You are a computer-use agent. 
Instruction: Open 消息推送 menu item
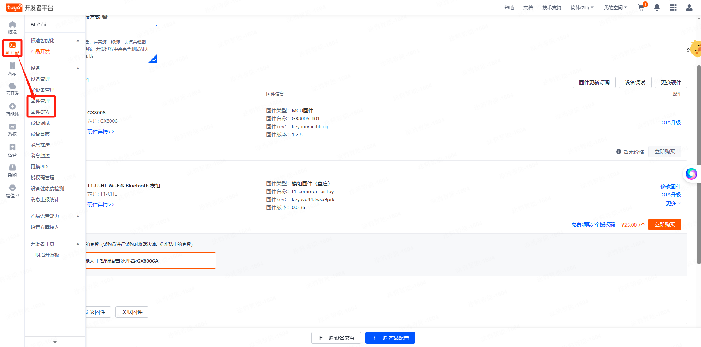(x=40, y=145)
